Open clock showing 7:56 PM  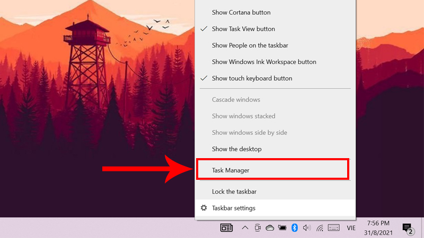tap(378, 228)
